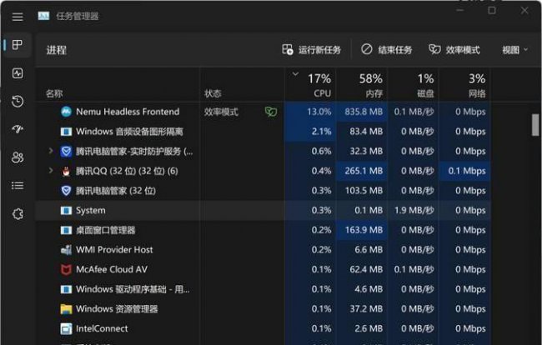Open the Performance sidebar icon
This screenshot has height=345, width=542.
[x=18, y=73]
